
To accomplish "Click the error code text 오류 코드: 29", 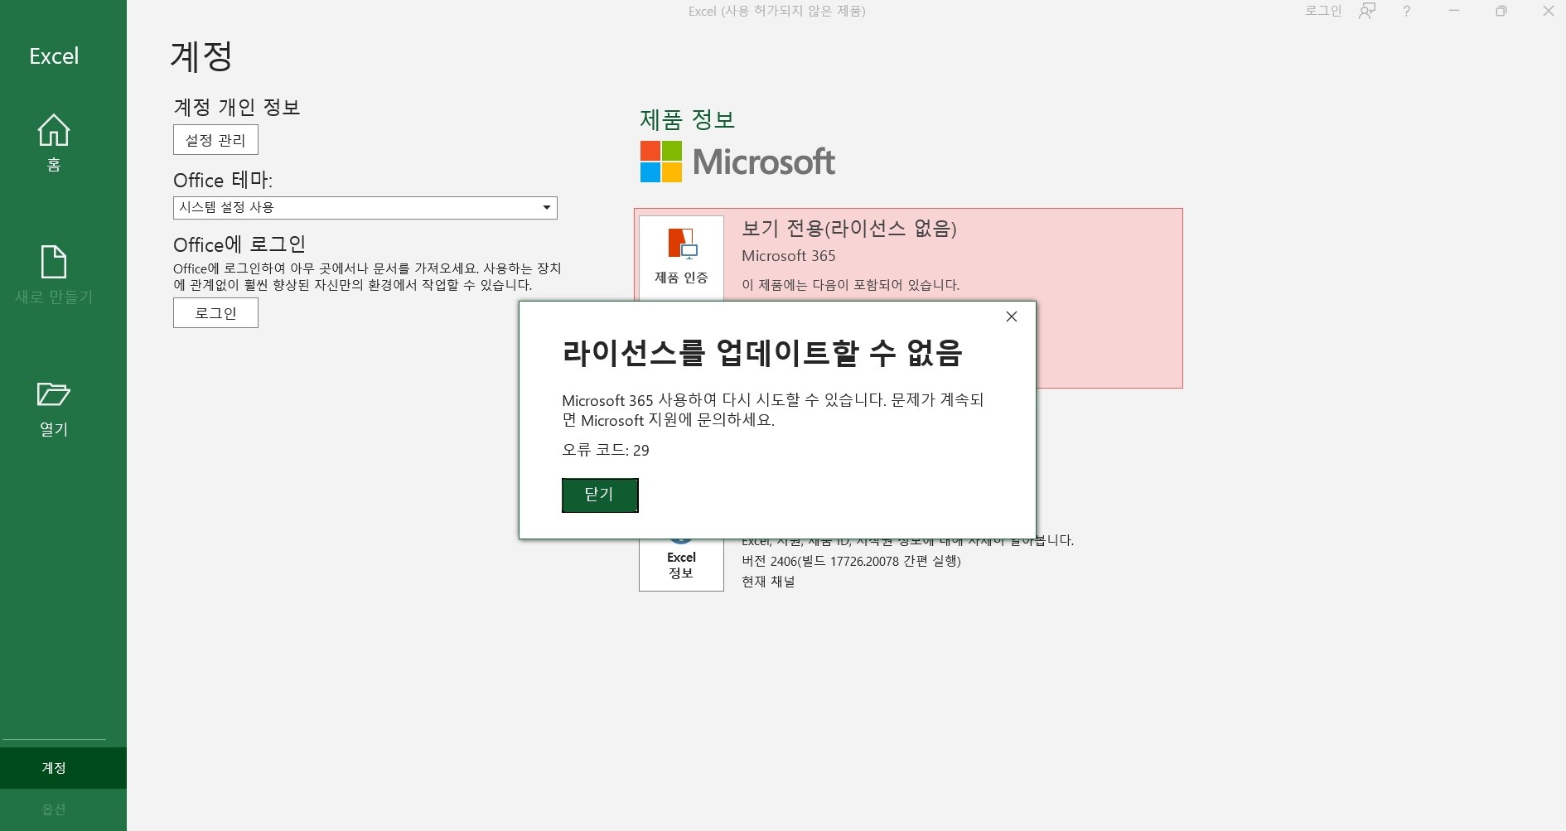I will pos(606,450).
